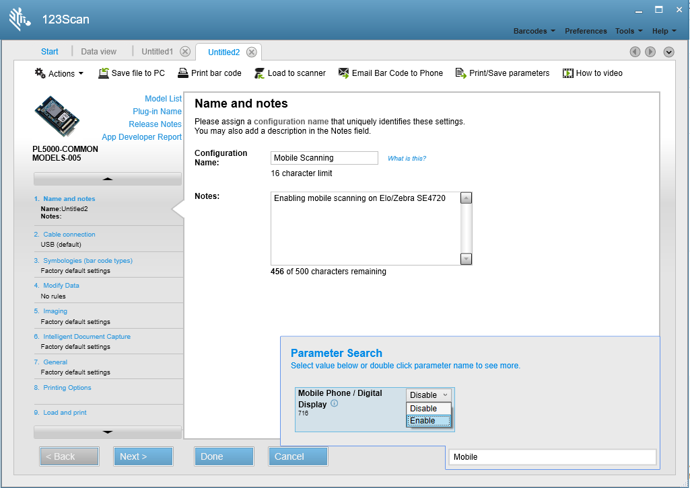This screenshot has height=488, width=690.
Task: Open the Help menu
Action: tap(664, 31)
